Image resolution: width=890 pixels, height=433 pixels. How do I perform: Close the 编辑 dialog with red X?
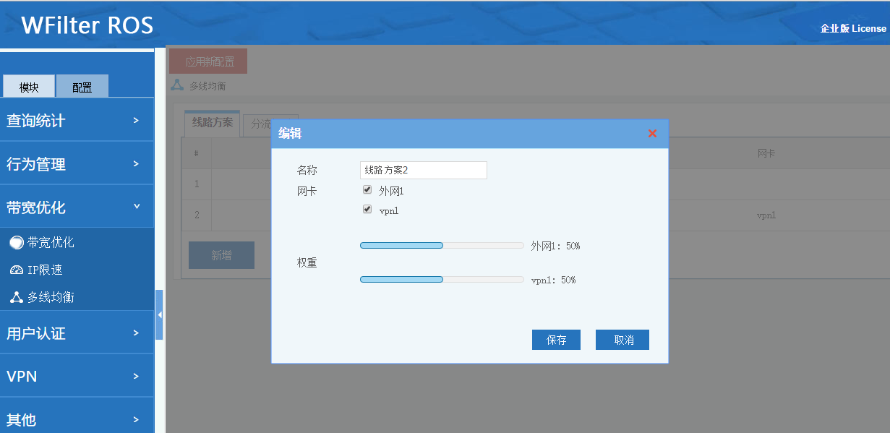point(652,134)
